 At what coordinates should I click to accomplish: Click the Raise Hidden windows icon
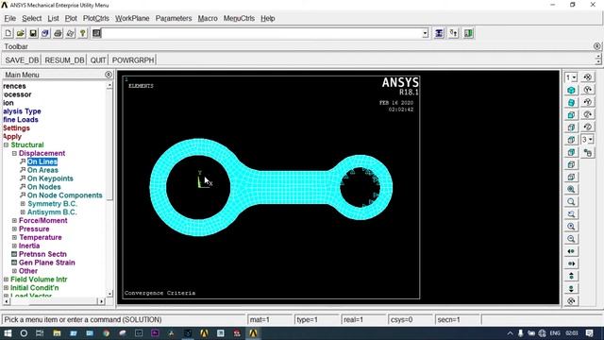point(439,33)
